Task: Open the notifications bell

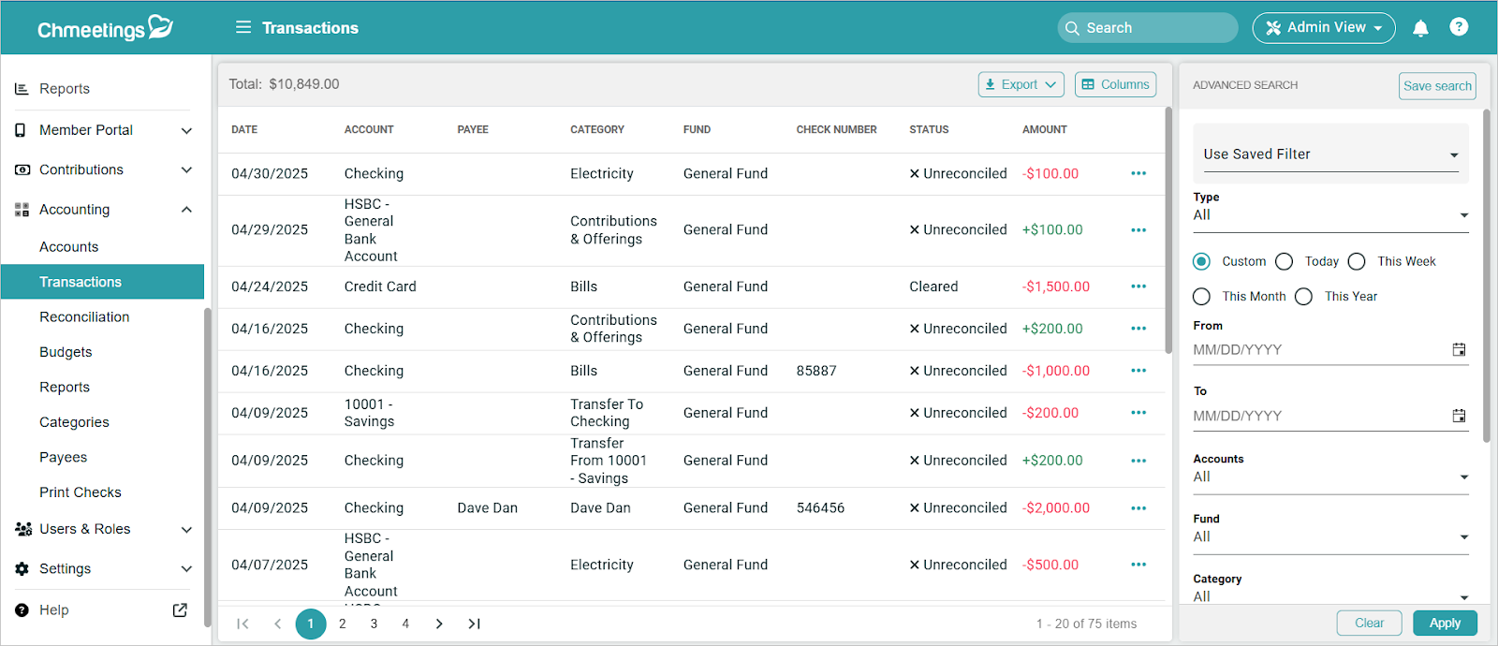Action: [1420, 28]
